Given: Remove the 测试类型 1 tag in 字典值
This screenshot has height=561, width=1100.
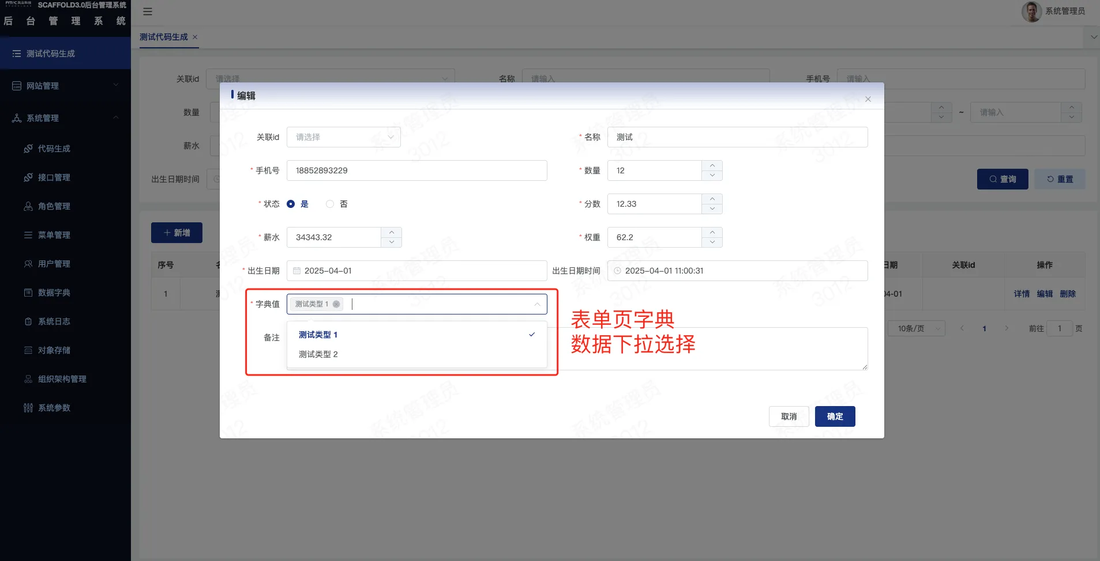Looking at the screenshot, I should [x=336, y=304].
